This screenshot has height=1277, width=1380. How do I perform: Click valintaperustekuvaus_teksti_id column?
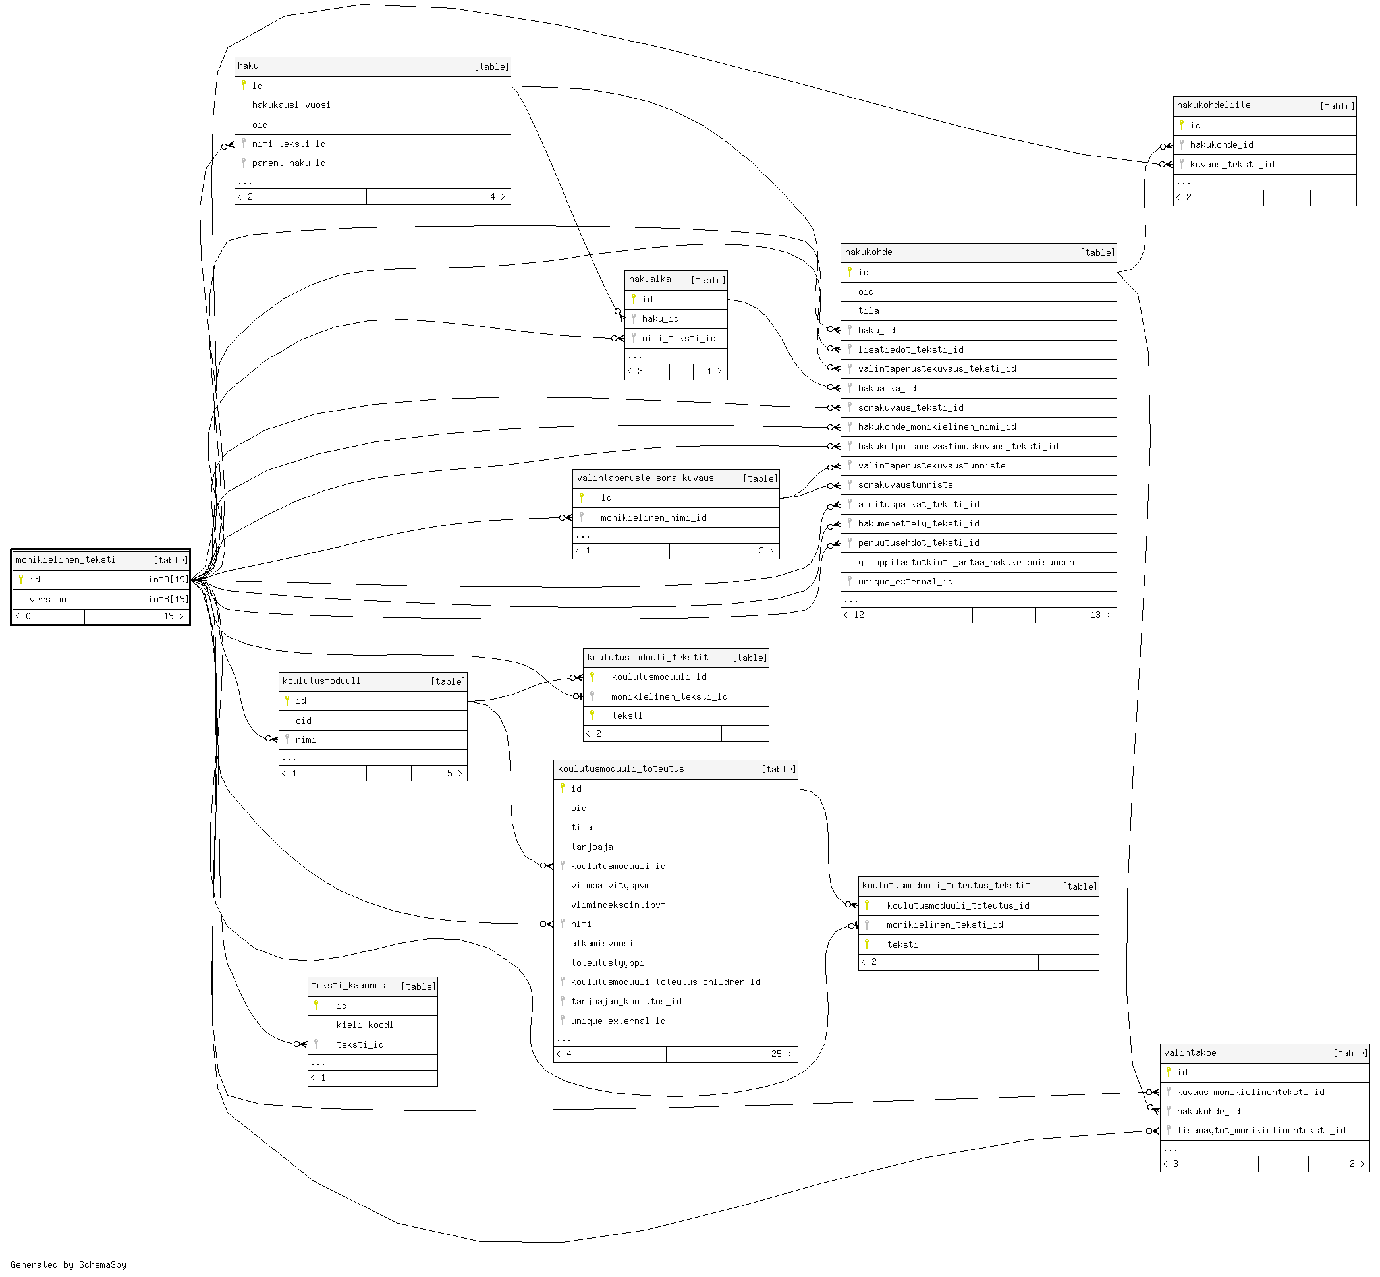(978, 369)
